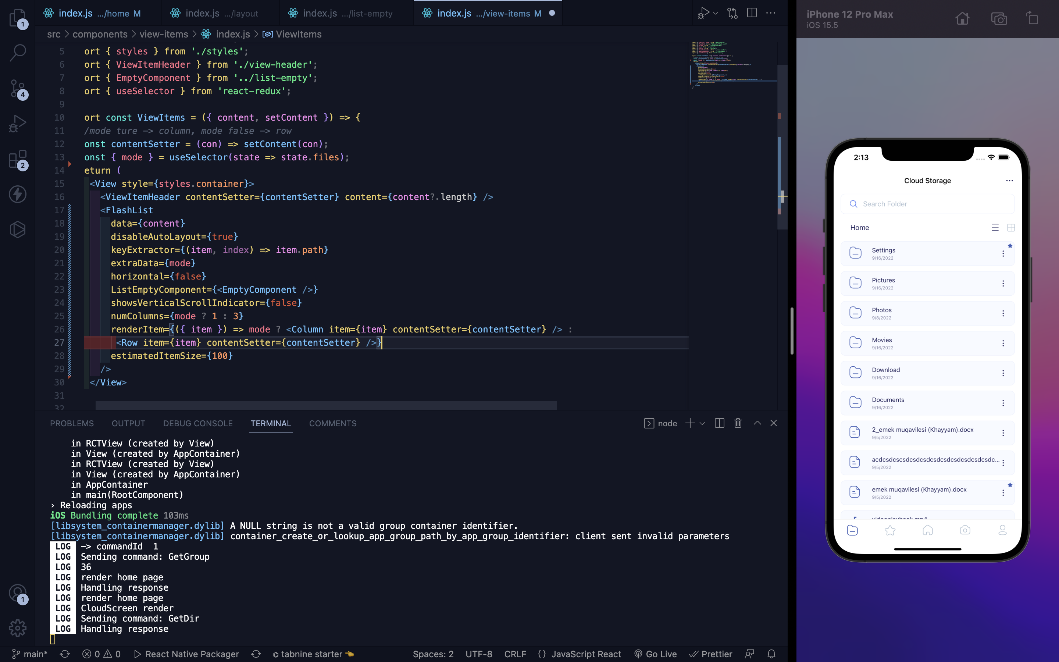Open options menu for Settings folder

(1003, 253)
